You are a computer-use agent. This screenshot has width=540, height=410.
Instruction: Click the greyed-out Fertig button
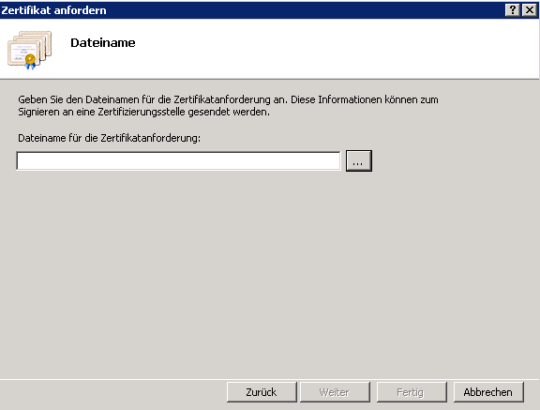[x=412, y=392]
